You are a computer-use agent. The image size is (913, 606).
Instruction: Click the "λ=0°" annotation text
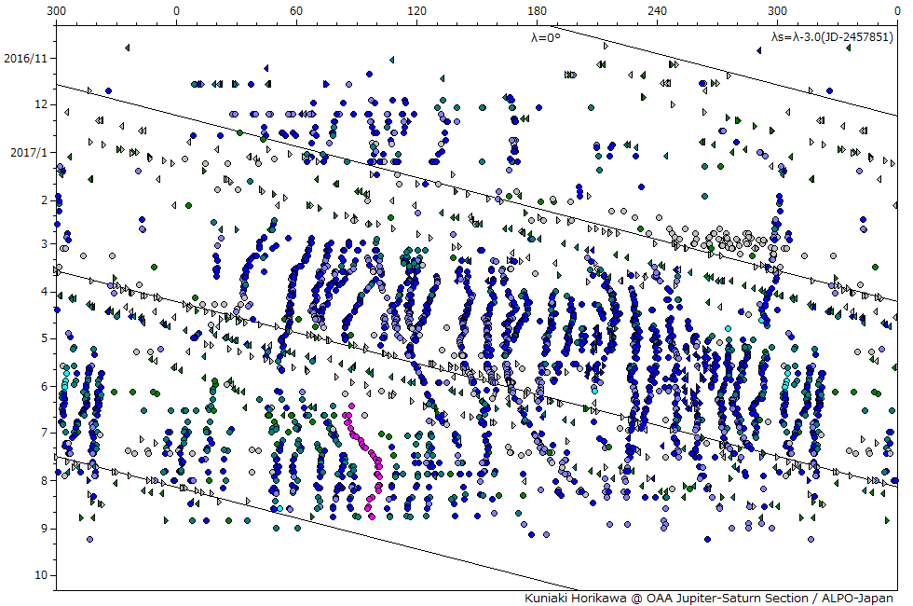(x=545, y=38)
